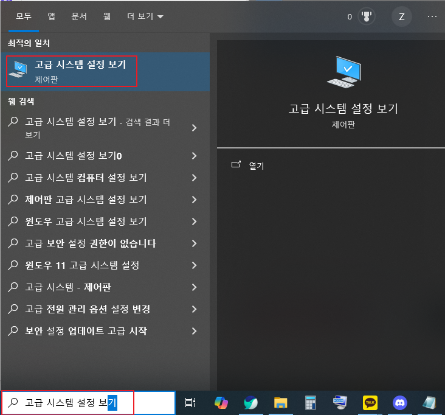Expand arrow for 고급 보안 설정 권한이 없습니다
This screenshot has height=415, width=445.
(194, 243)
